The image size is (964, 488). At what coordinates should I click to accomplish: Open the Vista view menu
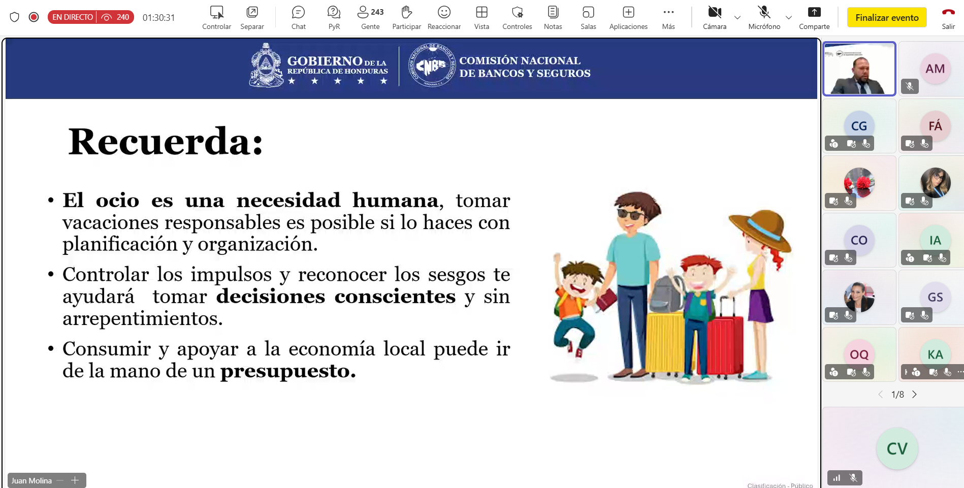point(481,17)
